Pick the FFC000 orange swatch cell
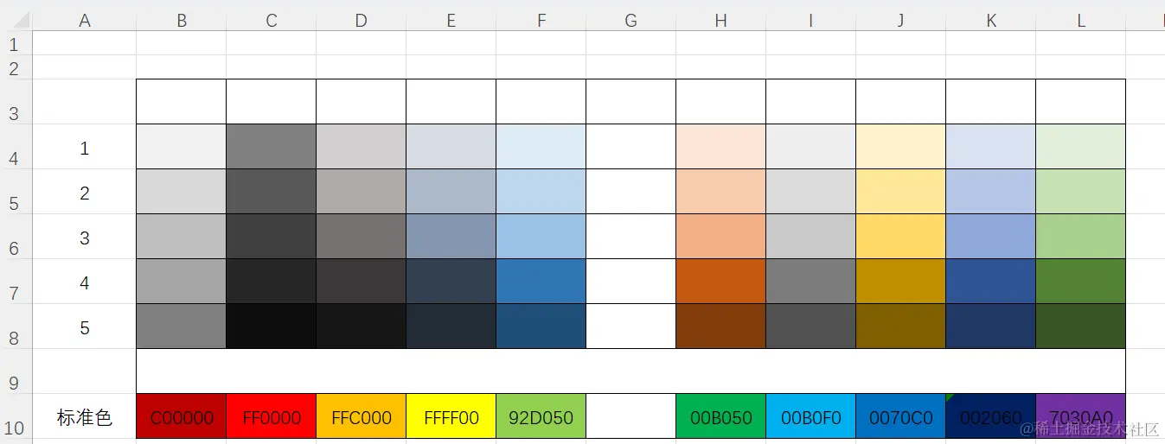This screenshot has height=444, width=1165. point(362,417)
